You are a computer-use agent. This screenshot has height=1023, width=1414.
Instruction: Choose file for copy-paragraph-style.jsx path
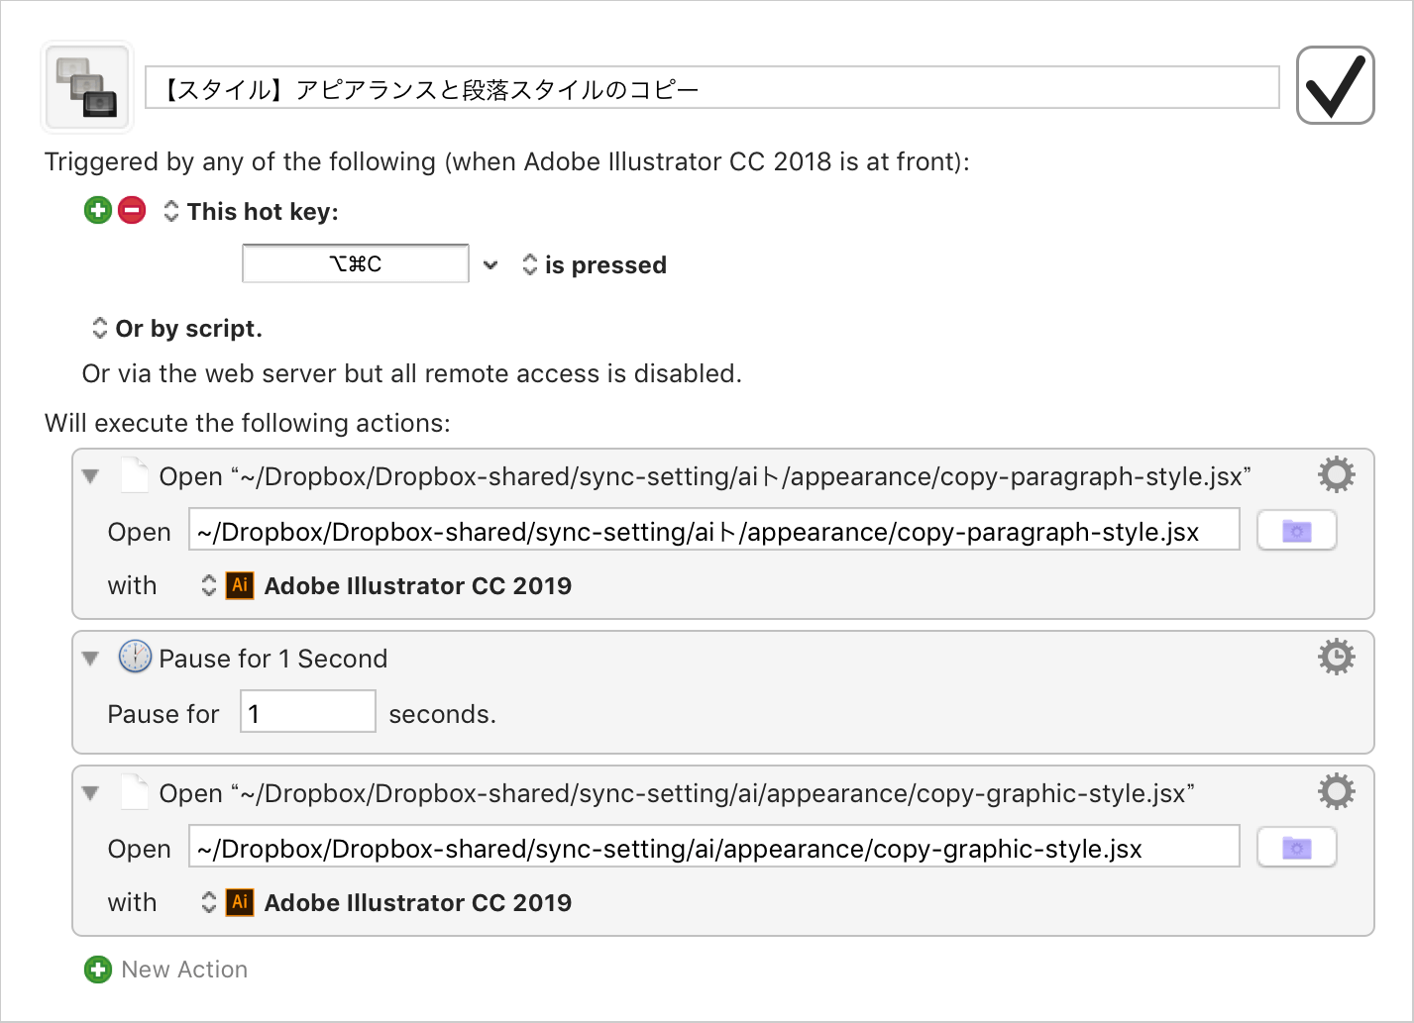1296,531
